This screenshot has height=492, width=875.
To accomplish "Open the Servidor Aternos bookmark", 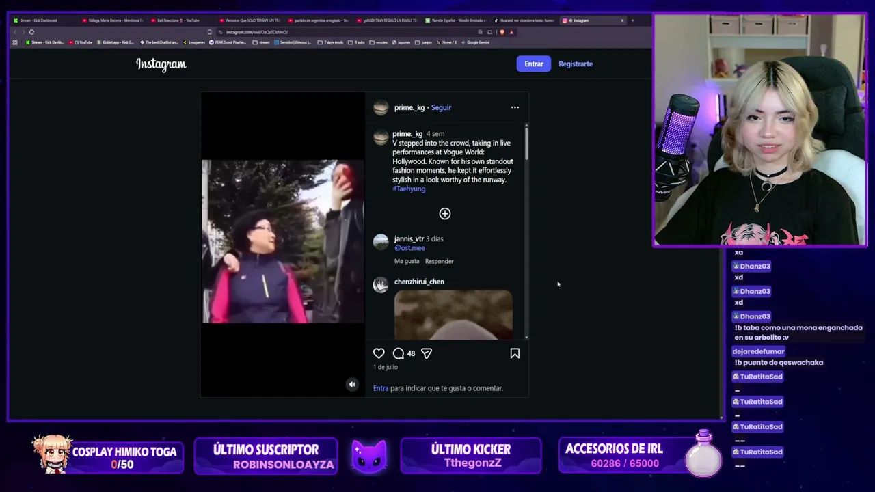I will [x=293, y=42].
